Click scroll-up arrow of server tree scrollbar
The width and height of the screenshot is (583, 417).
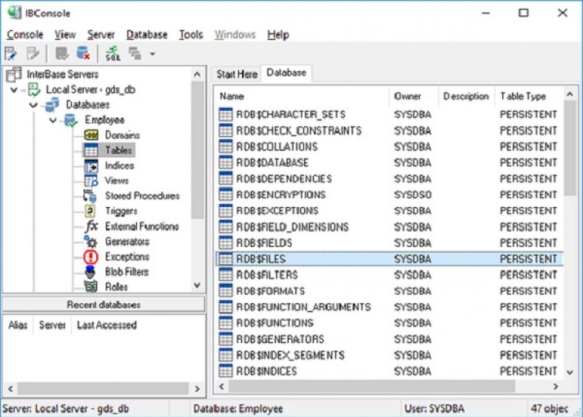(198, 75)
